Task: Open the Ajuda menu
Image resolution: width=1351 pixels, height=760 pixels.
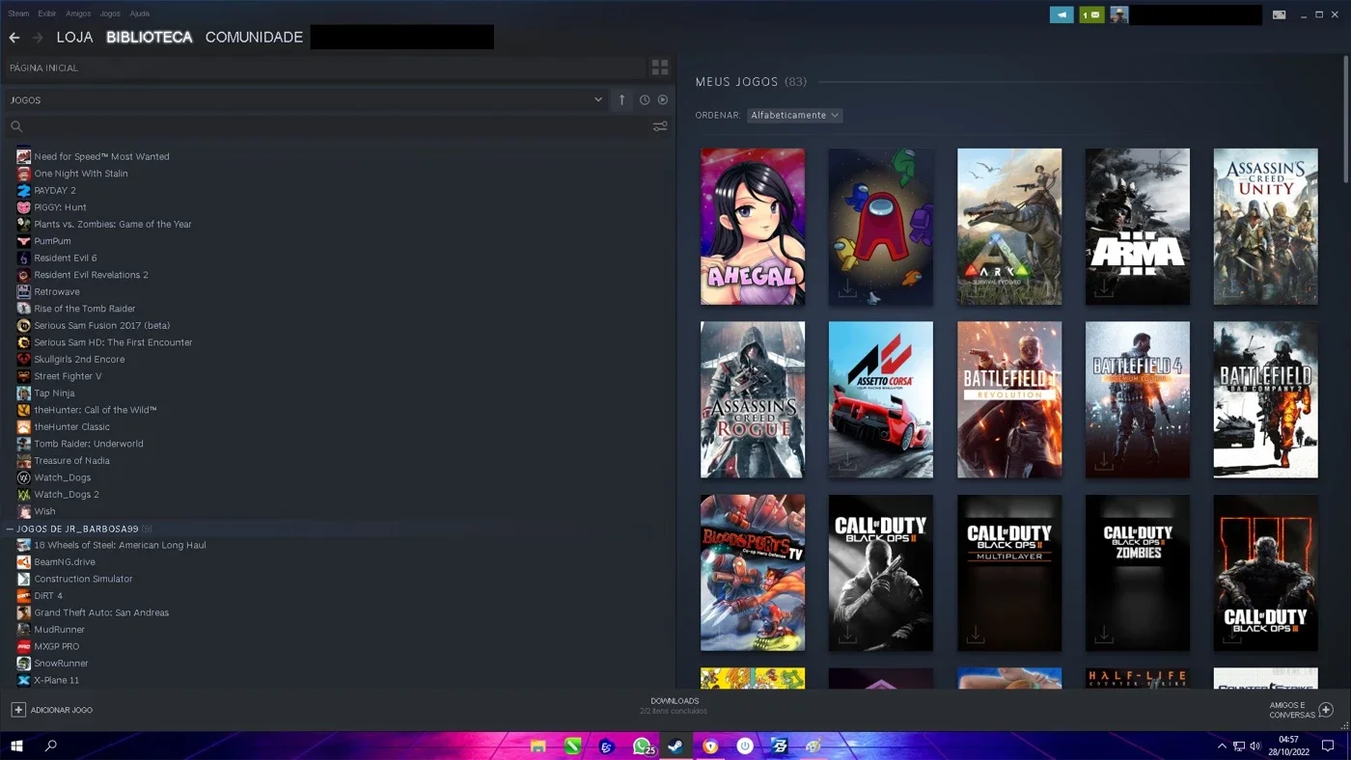Action: point(140,14)
